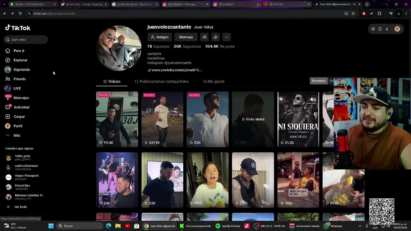Show hidden icons in the system tray

(x=360, y=226)
